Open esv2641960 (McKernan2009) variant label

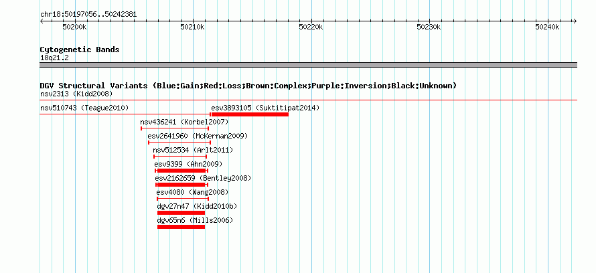point(198,136)
